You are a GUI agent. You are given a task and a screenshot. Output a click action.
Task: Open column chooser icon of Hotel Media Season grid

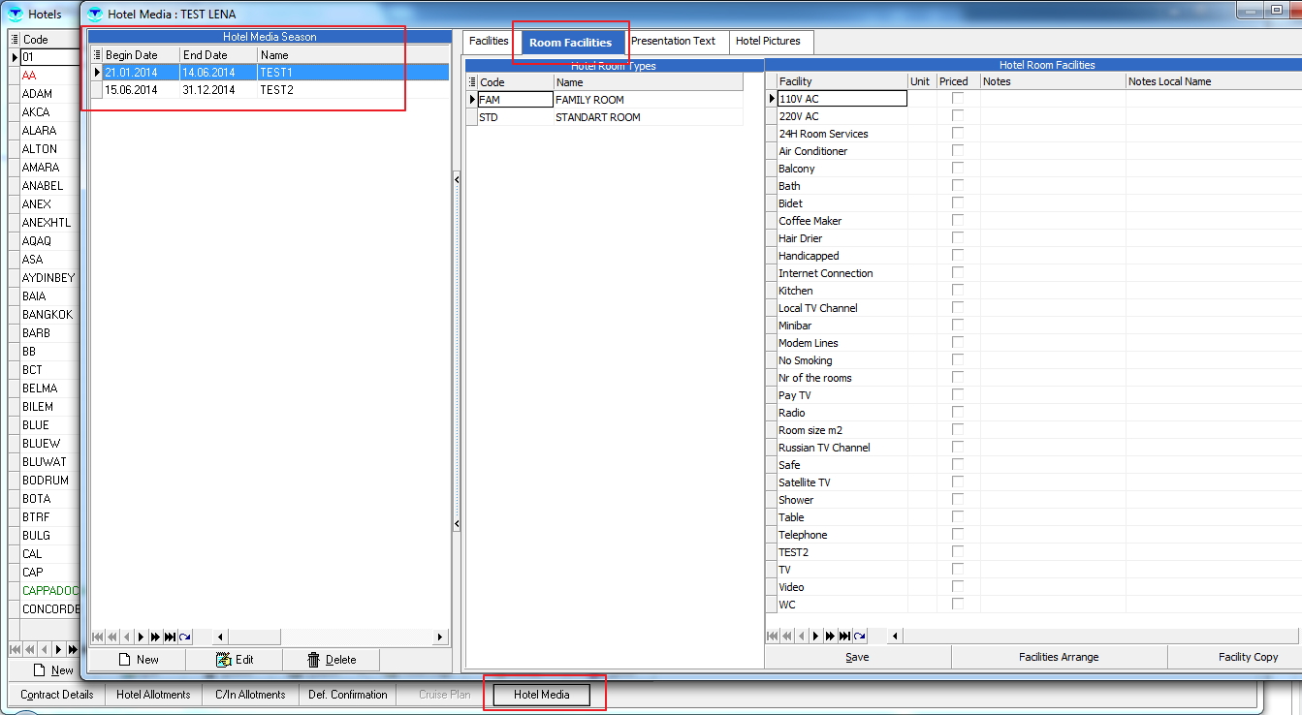tap(96, 55)
